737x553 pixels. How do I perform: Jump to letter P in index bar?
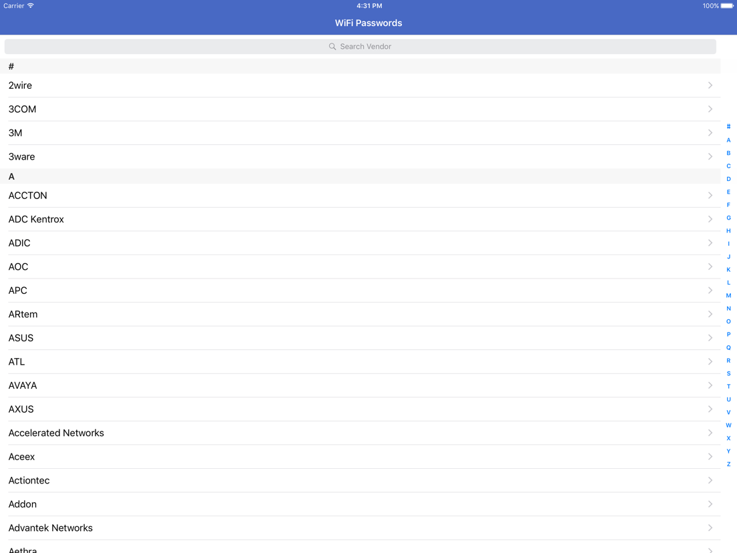(728, 335)
